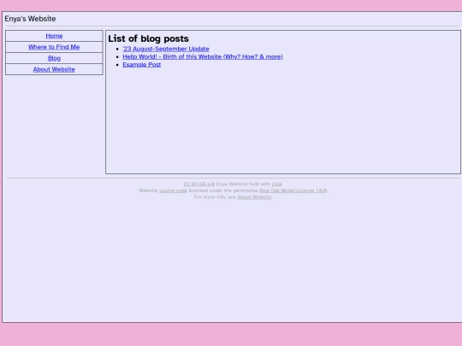462x346 pixels.
Task: Open the Example Post link
Action: pyautogui.click(x=142, y=64)
